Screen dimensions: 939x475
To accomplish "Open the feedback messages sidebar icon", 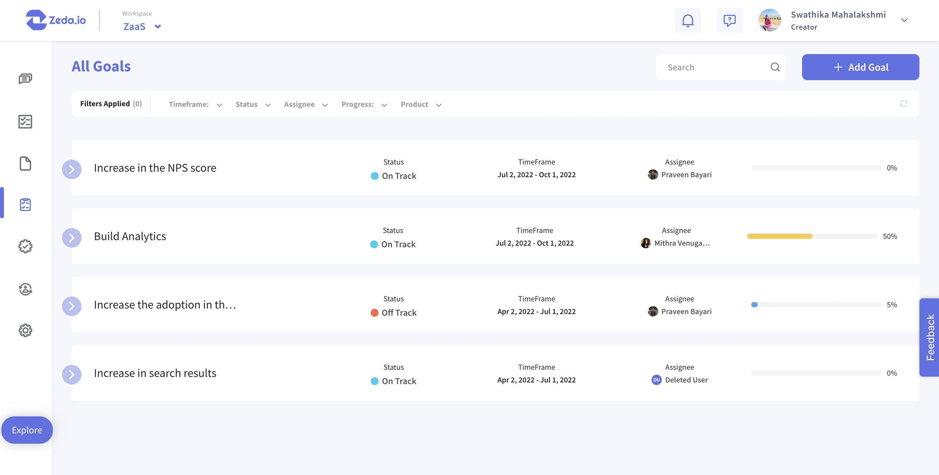I will [25, 79].
